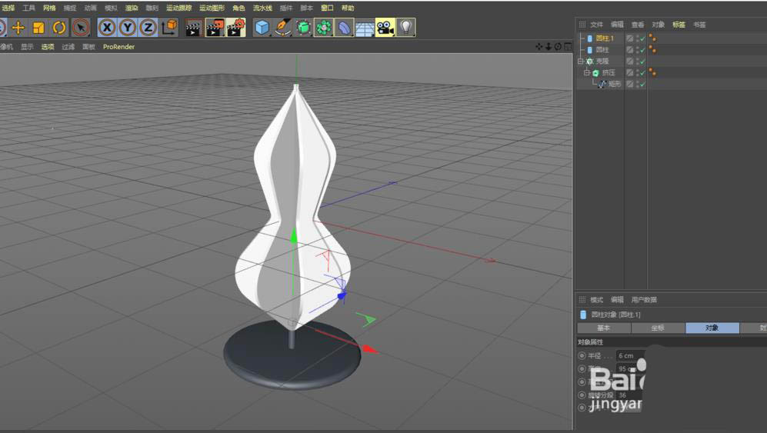Click the Light bulb icon
Viewport: 767px width, 433px height.
[406, 28]
